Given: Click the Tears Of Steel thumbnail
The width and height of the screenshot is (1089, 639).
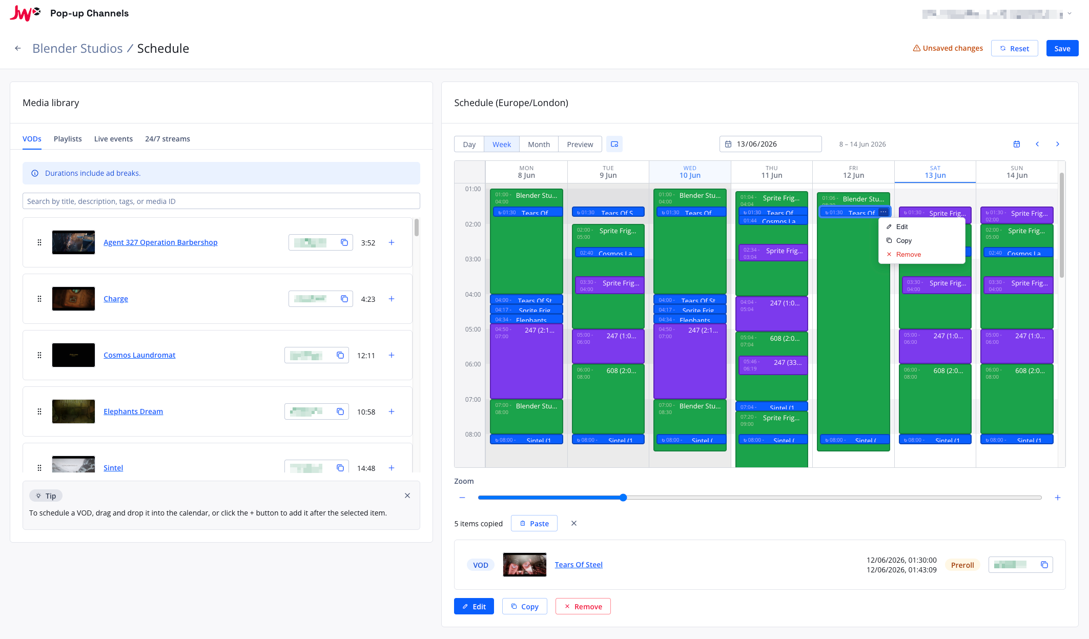Looking at the screenshot, I should coord(525,565).
